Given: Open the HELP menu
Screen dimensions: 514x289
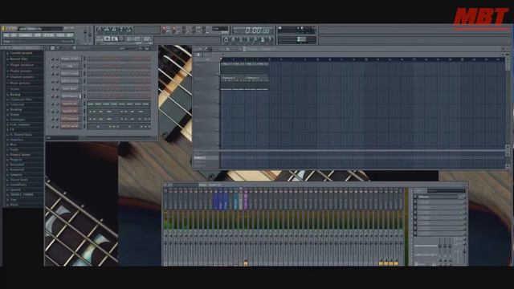Looking at the screenshot, I should coord(70,35).
